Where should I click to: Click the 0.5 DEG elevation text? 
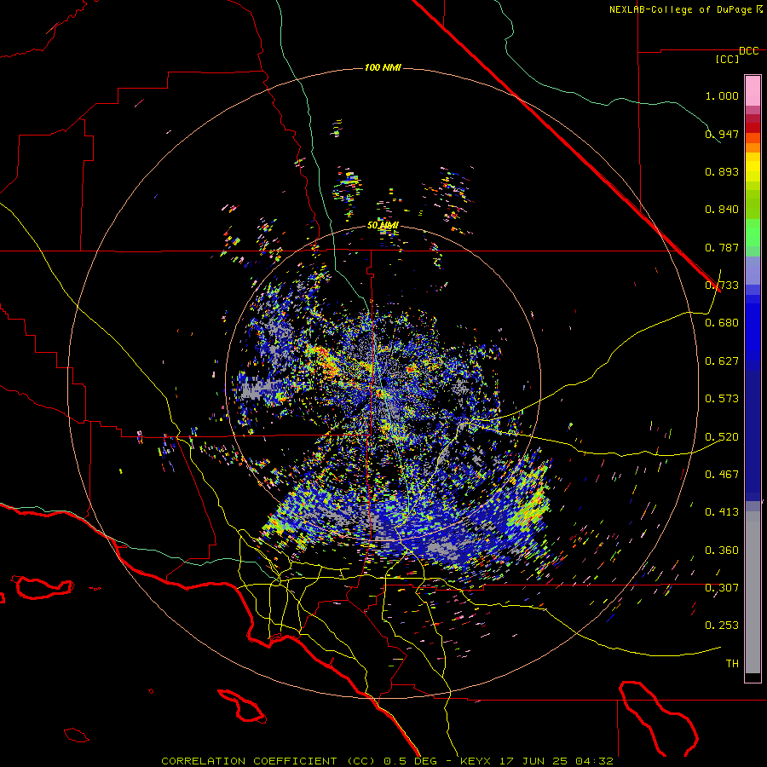412,761
